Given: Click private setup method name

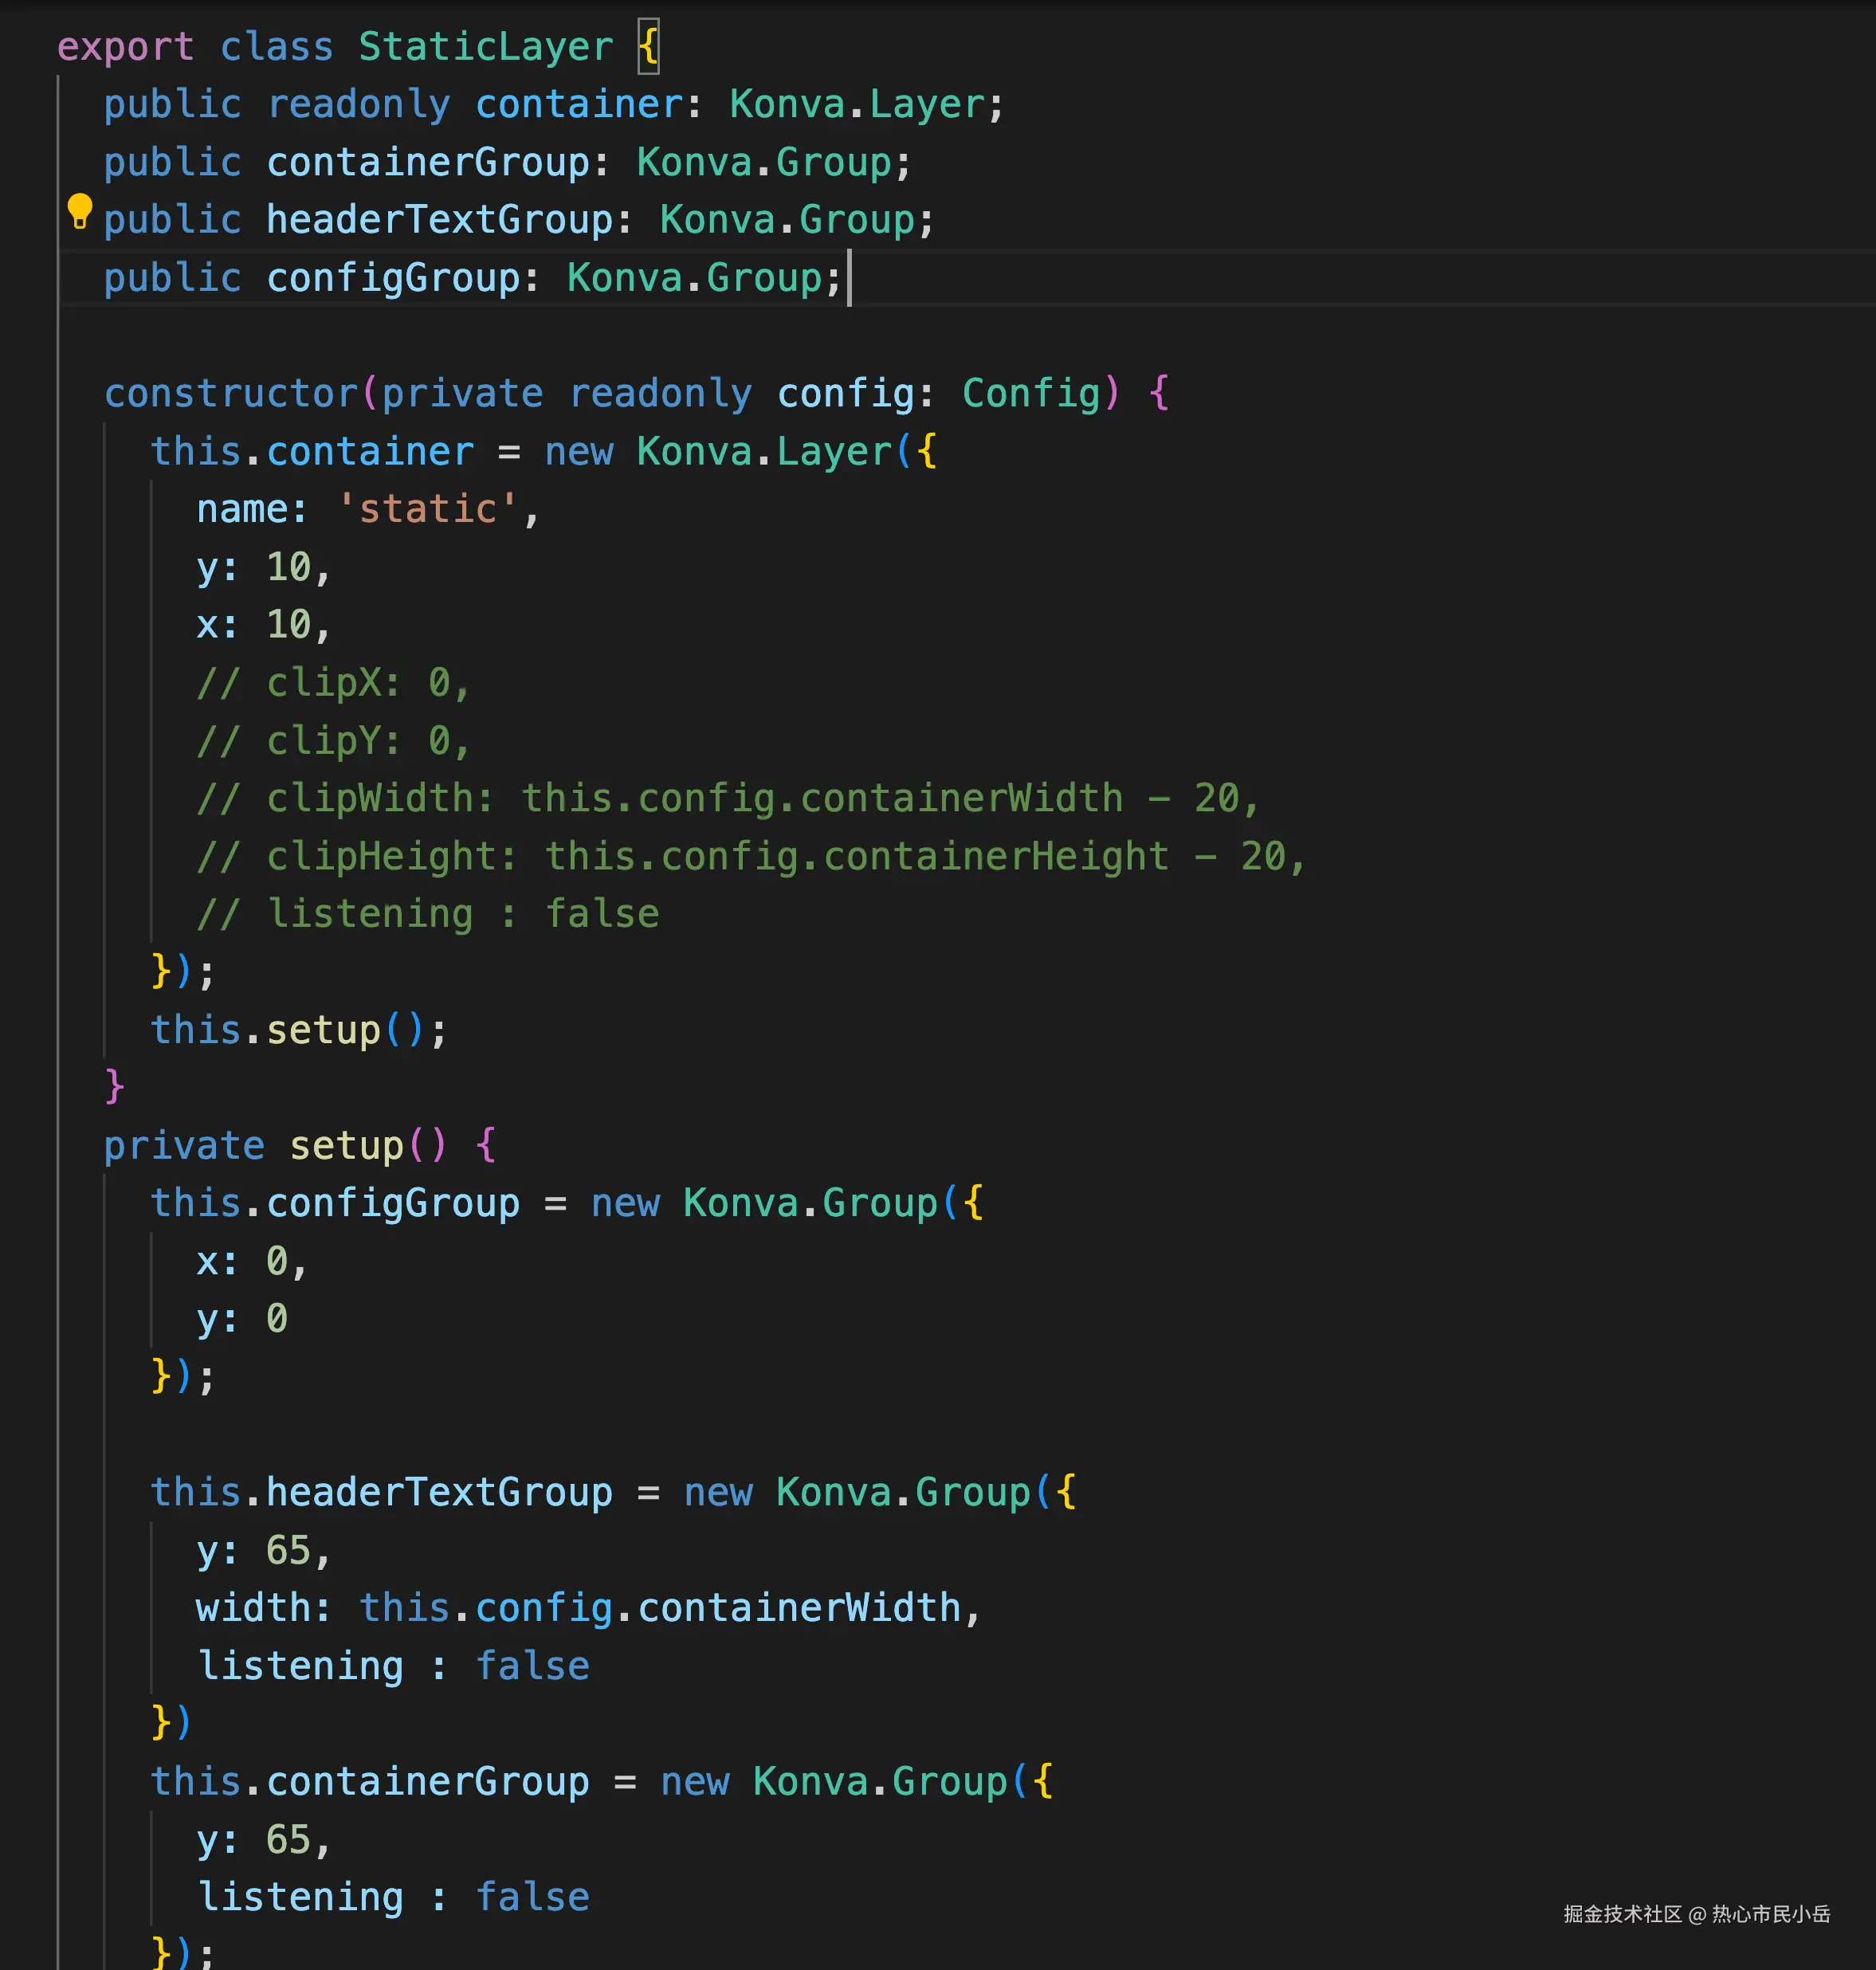Looking at the screenshot, I should (x=346, y=1146).
